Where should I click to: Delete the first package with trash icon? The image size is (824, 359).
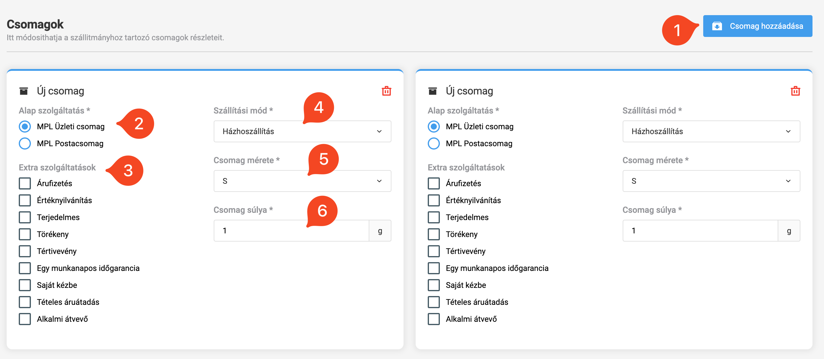[x=386, y=91]
